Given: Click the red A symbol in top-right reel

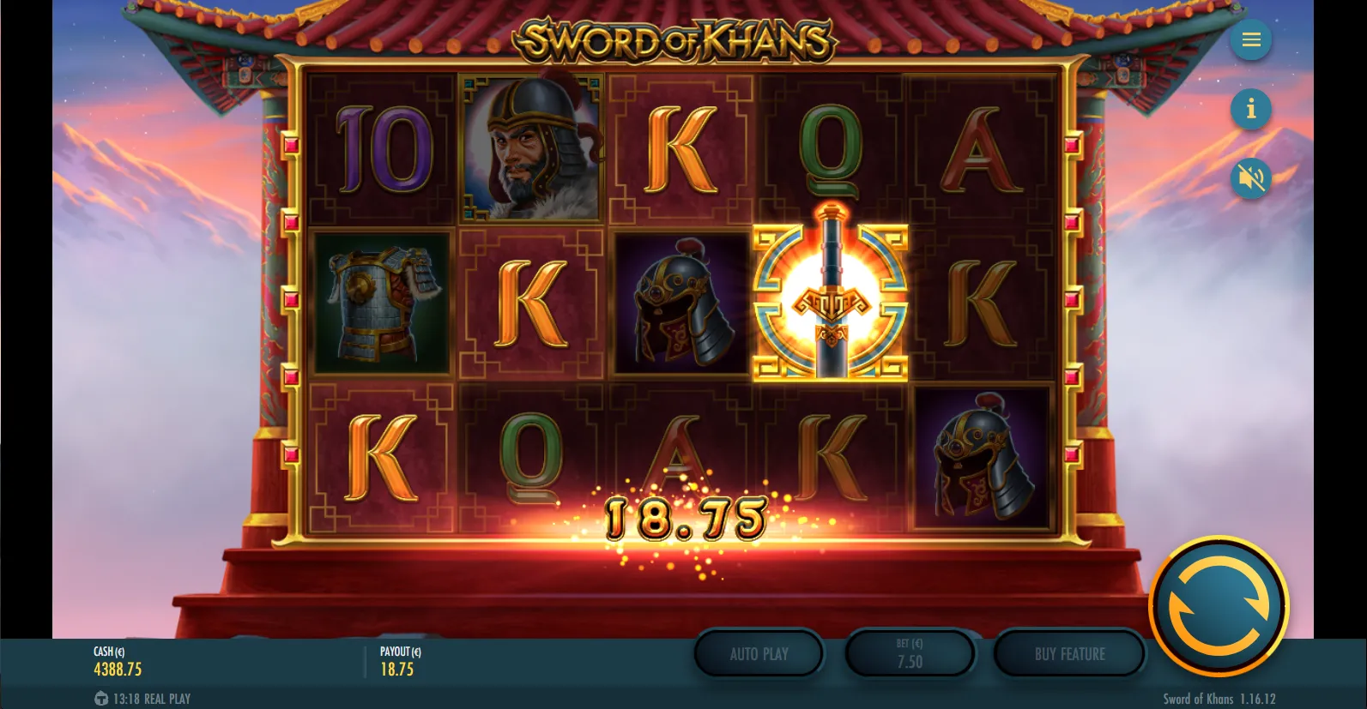Looking at the screenshot, I should click(x=981, y=149).
